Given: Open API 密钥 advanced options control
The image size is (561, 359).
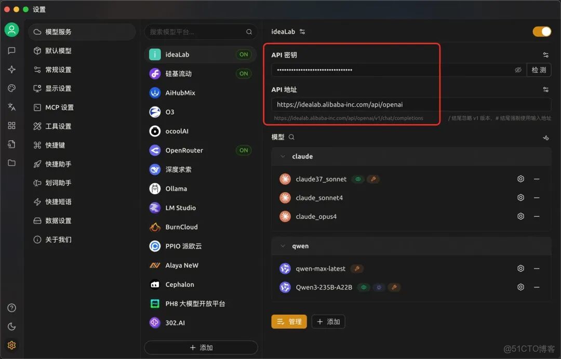Looking at the screenshot, I should click(x=545, y=54).
